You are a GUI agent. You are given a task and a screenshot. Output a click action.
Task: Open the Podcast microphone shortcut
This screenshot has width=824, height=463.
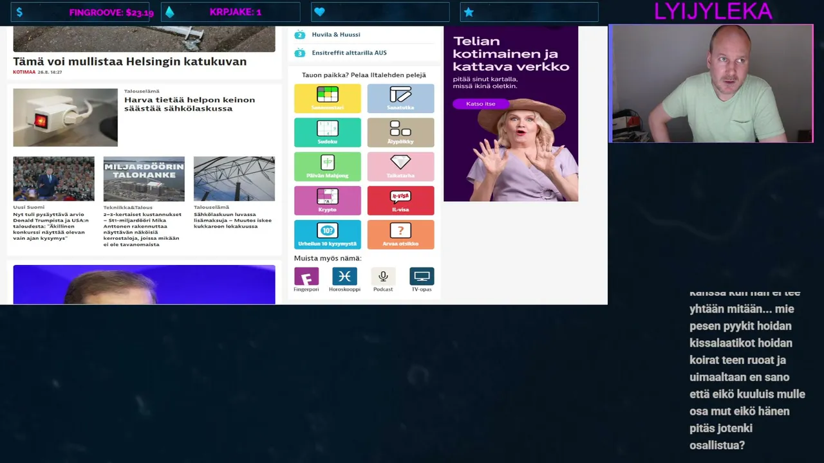pos(383,277)
